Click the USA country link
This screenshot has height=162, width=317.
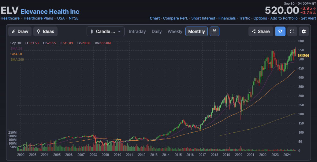pyautogui.click(x=61, y=18)
